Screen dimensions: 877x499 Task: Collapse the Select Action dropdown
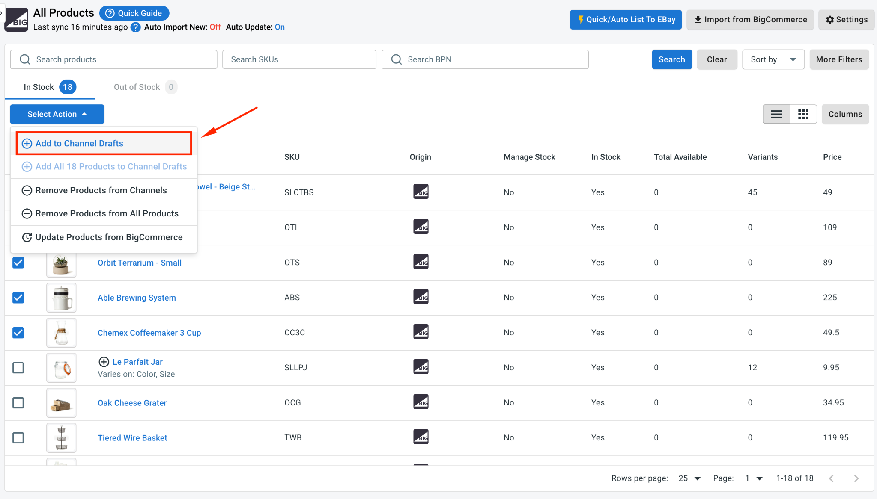57,114
